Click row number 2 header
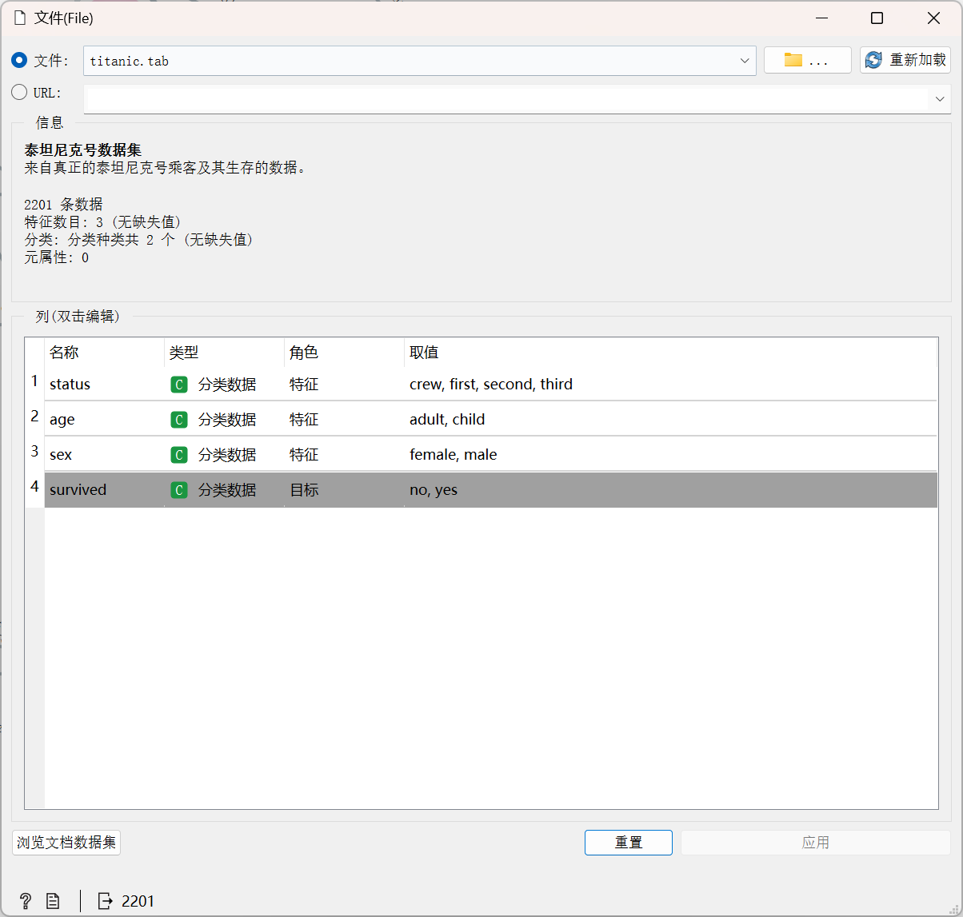The image size is (963, 917). pyautogui.click(x=34, y=417)
